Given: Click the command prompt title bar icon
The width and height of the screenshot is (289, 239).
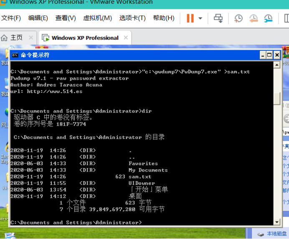Looking at the screenshot, I should [15, 55].
